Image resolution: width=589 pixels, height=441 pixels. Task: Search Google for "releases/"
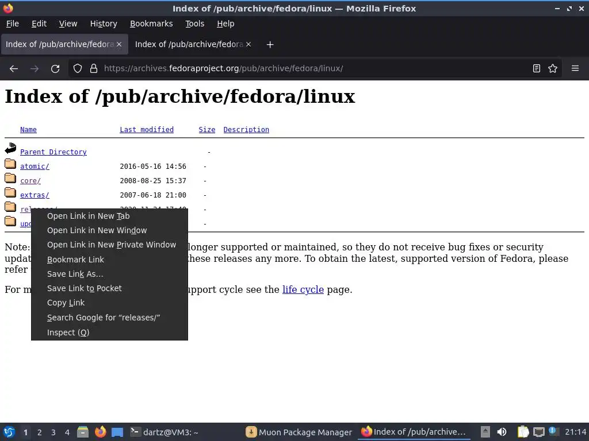(x=109, y=318)
